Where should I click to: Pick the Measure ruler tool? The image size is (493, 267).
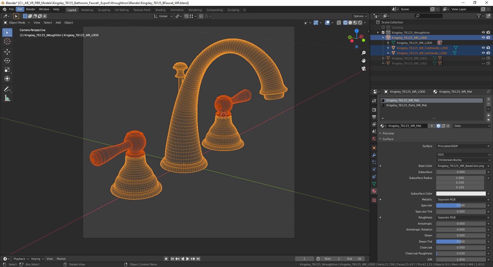(7, 98)
